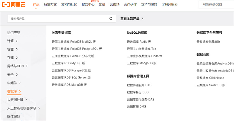Screen dimensions: 234x121
Task: Open the 了解阿里云 menu
Action: [x=170, y=4]
